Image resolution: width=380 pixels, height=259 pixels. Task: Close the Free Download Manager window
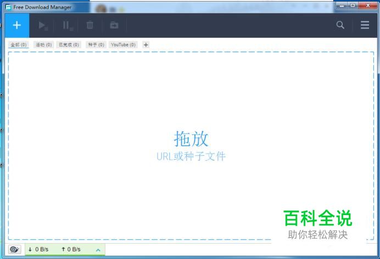point(367,5)
